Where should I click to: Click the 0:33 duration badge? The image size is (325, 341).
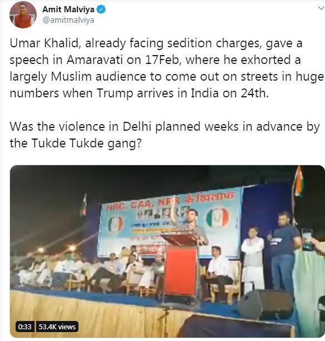click(x=24, y=327)
